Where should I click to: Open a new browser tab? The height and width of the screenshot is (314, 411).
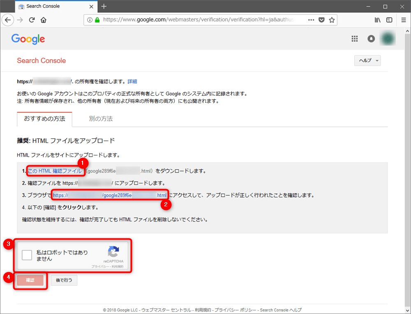pos(104,6)
